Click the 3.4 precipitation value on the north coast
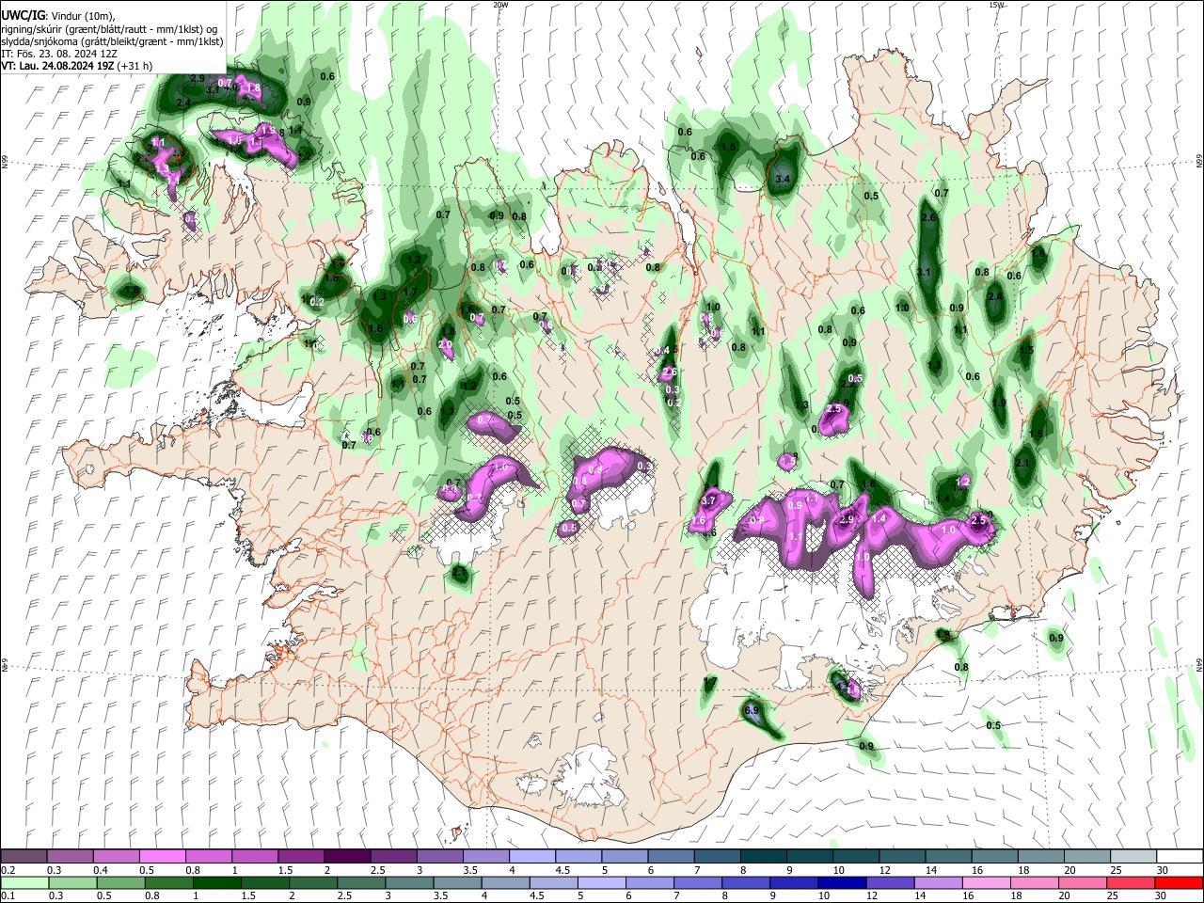 click(782, 178)
